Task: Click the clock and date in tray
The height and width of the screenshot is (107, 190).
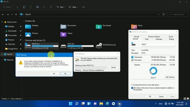Action: (180, 104)
